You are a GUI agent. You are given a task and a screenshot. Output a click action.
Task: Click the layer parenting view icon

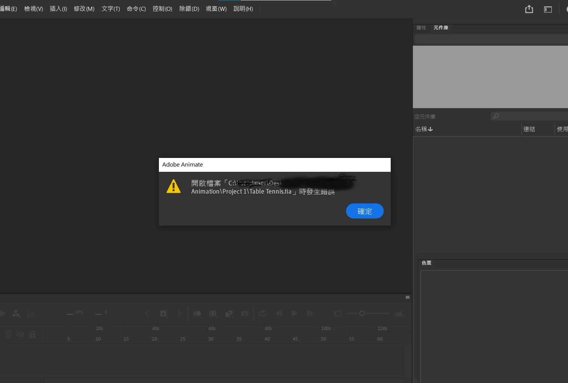(x=16, y=314)
